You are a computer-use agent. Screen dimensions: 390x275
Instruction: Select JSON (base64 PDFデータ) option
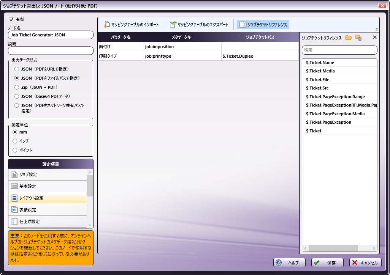[x=17, y=96]
